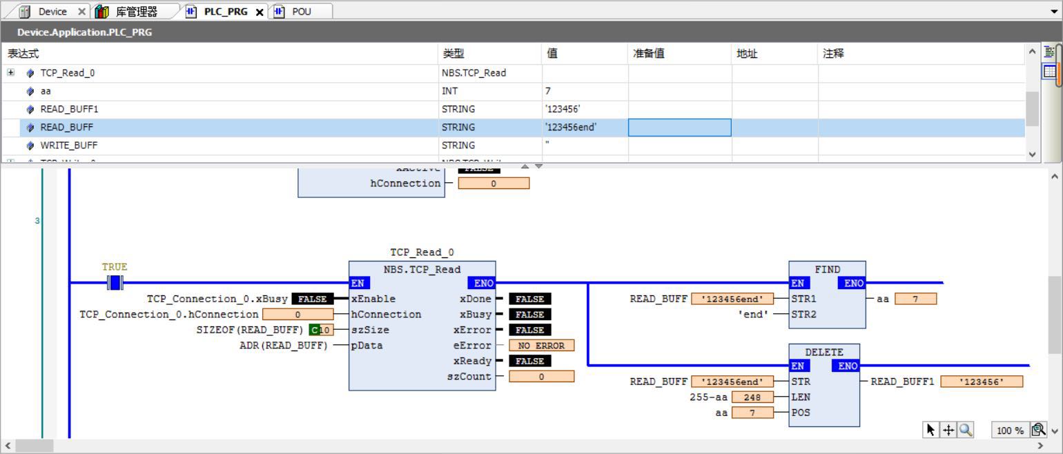Close the PLC_PRG tab
The height and width of the screenshot is (454, 1063).
click(x=260, y=12)
